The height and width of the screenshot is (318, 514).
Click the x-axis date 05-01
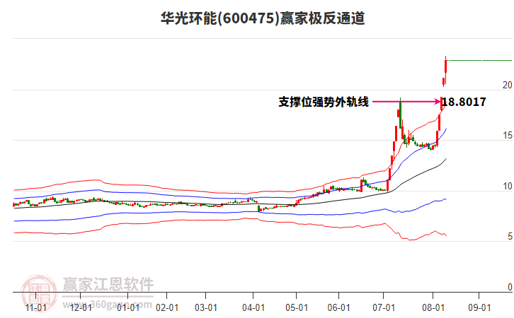click(297, 307)
